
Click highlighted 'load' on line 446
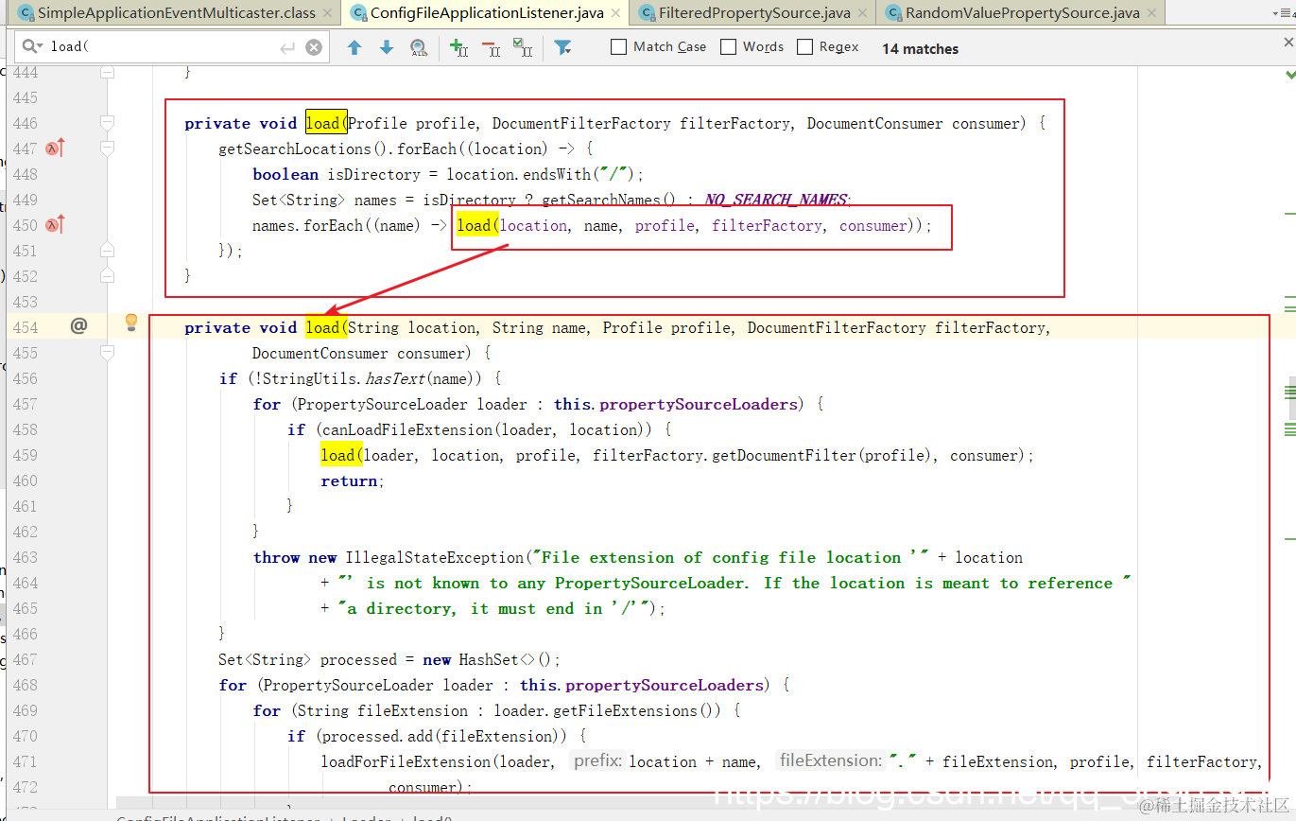click(x=326, y=123)
